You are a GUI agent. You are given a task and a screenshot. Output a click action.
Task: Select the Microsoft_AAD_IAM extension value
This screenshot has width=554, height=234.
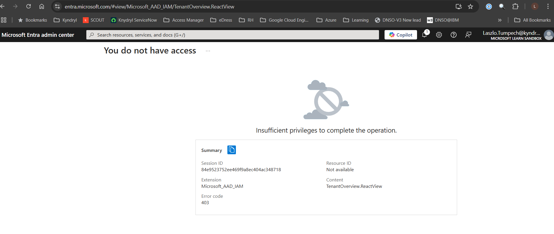point(222,186)
